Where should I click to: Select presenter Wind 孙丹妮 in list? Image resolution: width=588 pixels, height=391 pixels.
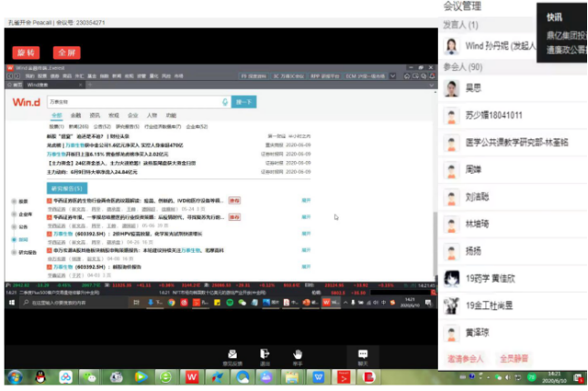[x=451, y=46]
